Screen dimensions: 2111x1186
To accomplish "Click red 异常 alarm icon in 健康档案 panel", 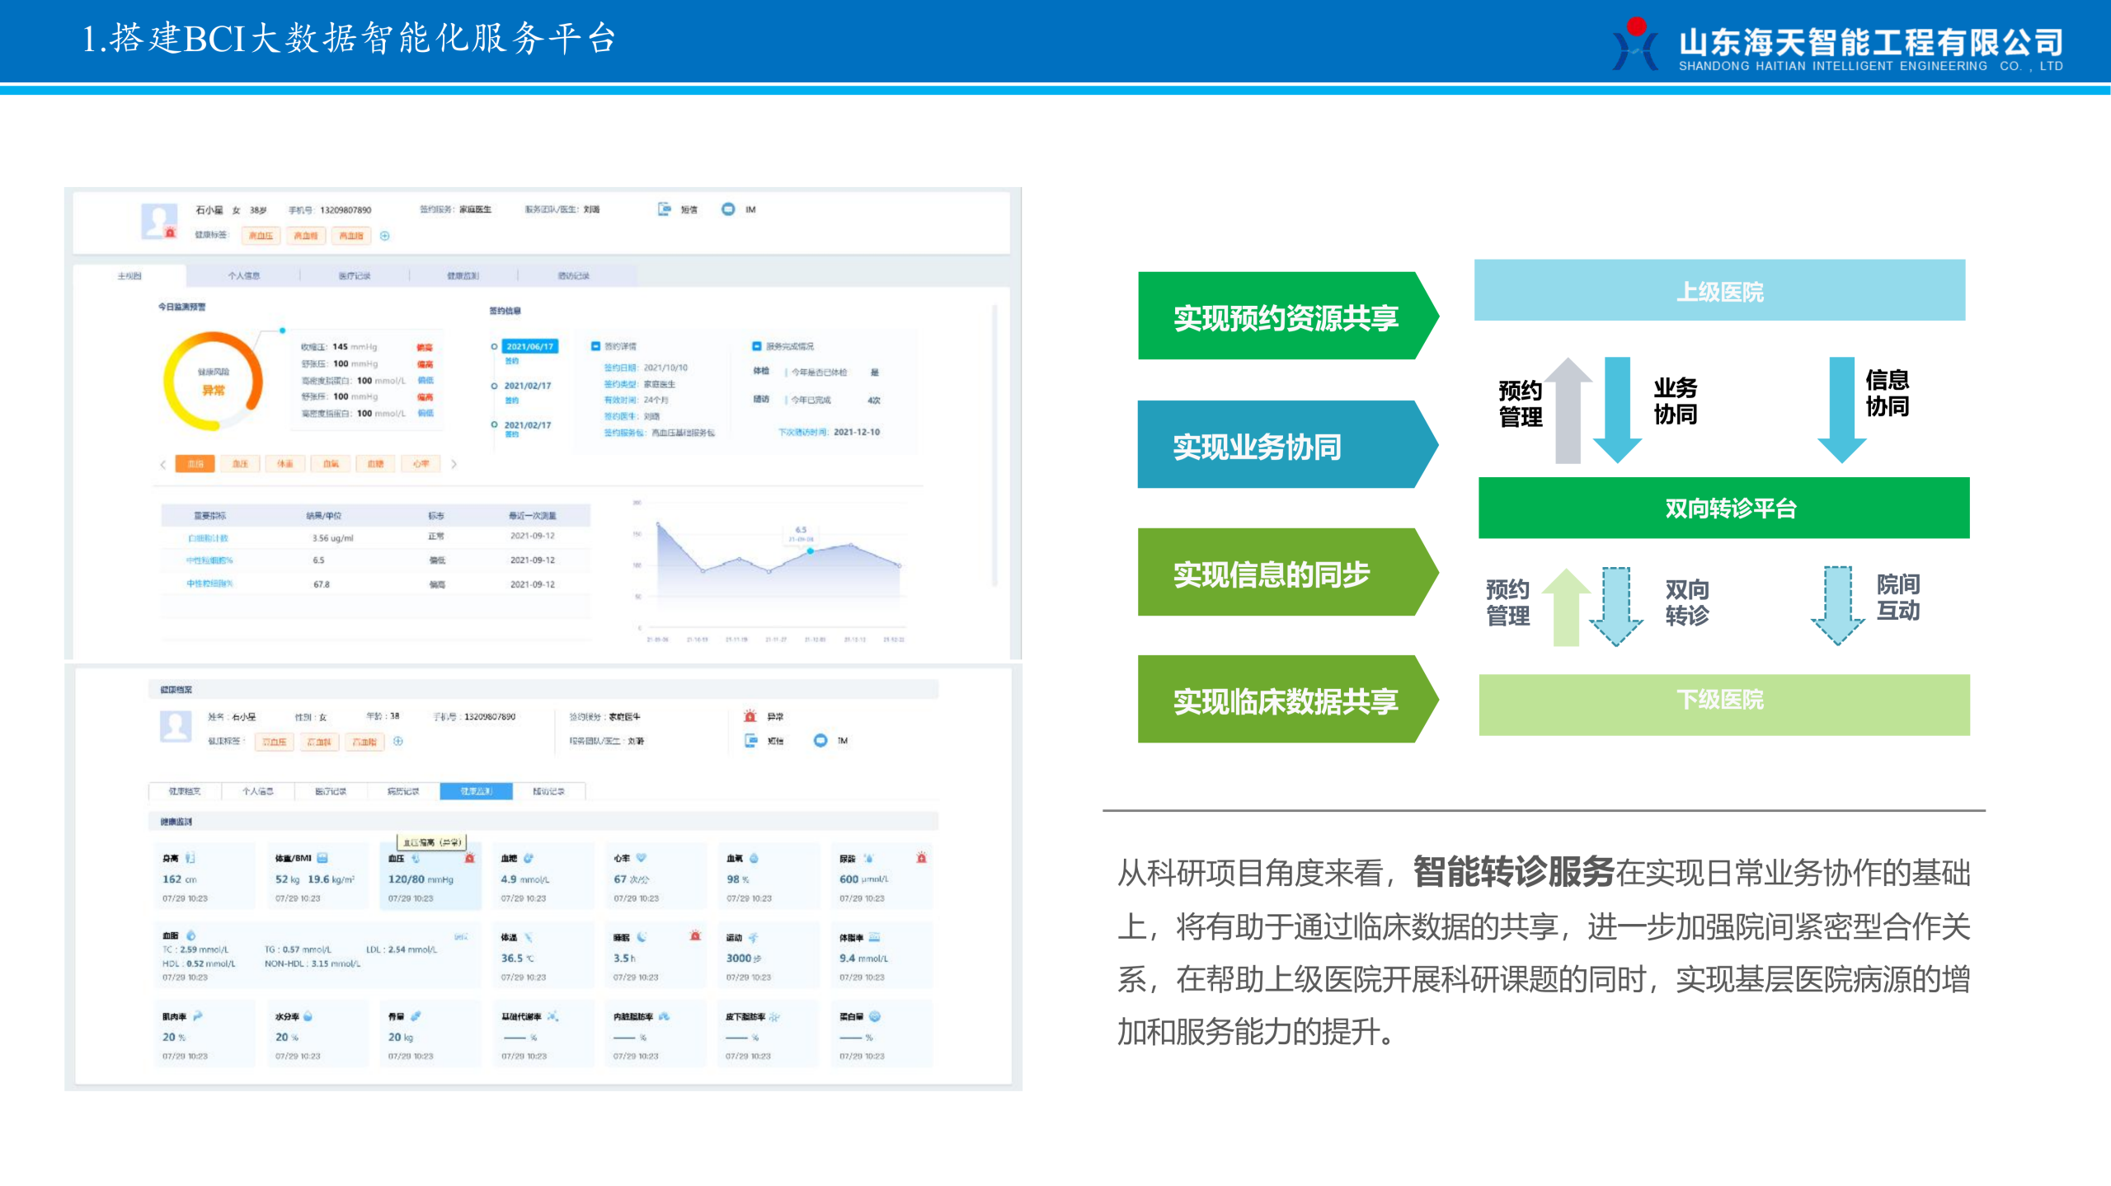I will (x=750, y=716).
